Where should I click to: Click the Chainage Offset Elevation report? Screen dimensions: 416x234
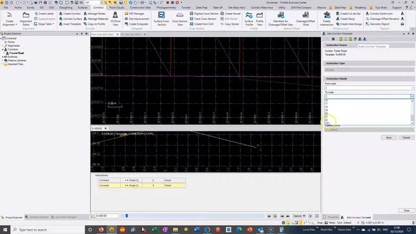click(x=382, y=19)
